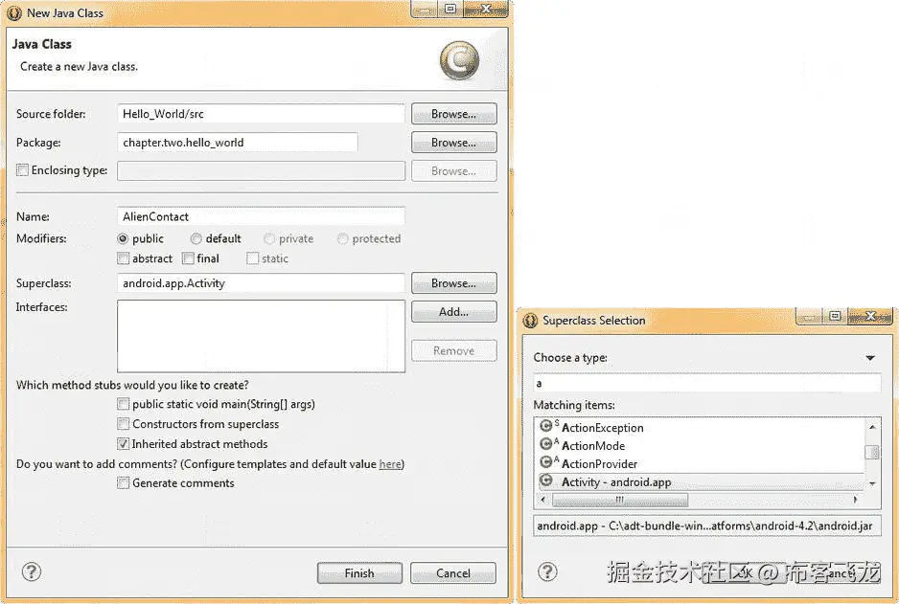Close the Superclass Selection window
This screenshot has width=899, height=604.
click(x=870, y=316)
